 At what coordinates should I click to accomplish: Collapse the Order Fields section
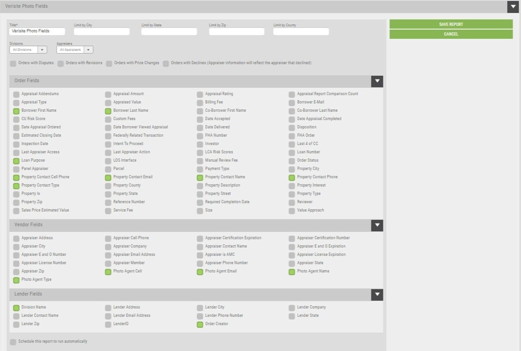pyautogui.click(x=377, y=81)
